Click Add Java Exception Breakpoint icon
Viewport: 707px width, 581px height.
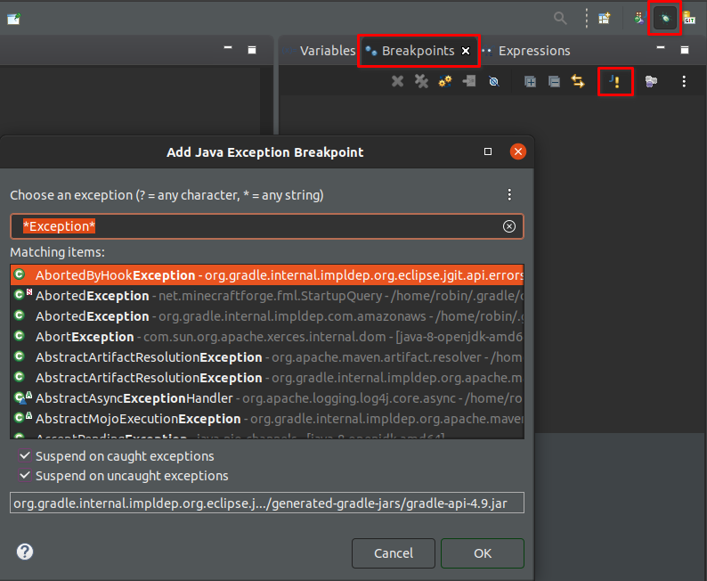click(x=614, y=81)
